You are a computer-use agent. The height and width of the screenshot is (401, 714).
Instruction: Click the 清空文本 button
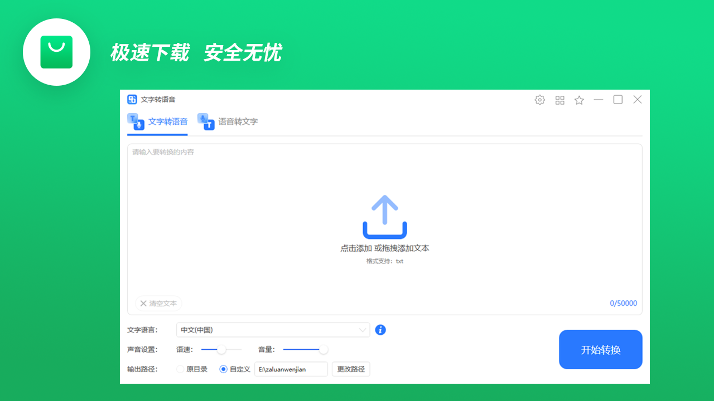coord(158,304)
